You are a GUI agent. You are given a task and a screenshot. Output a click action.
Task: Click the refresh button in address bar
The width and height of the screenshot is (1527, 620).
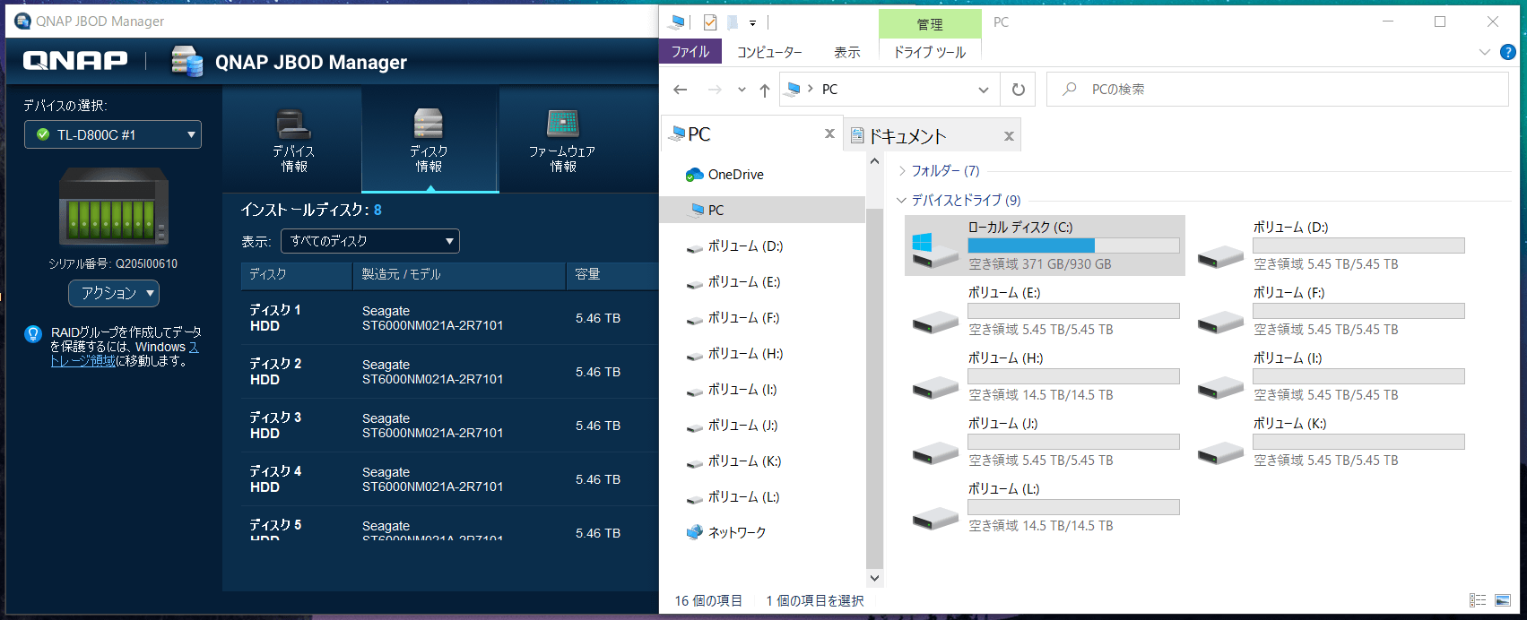[x=1018, y=90]
